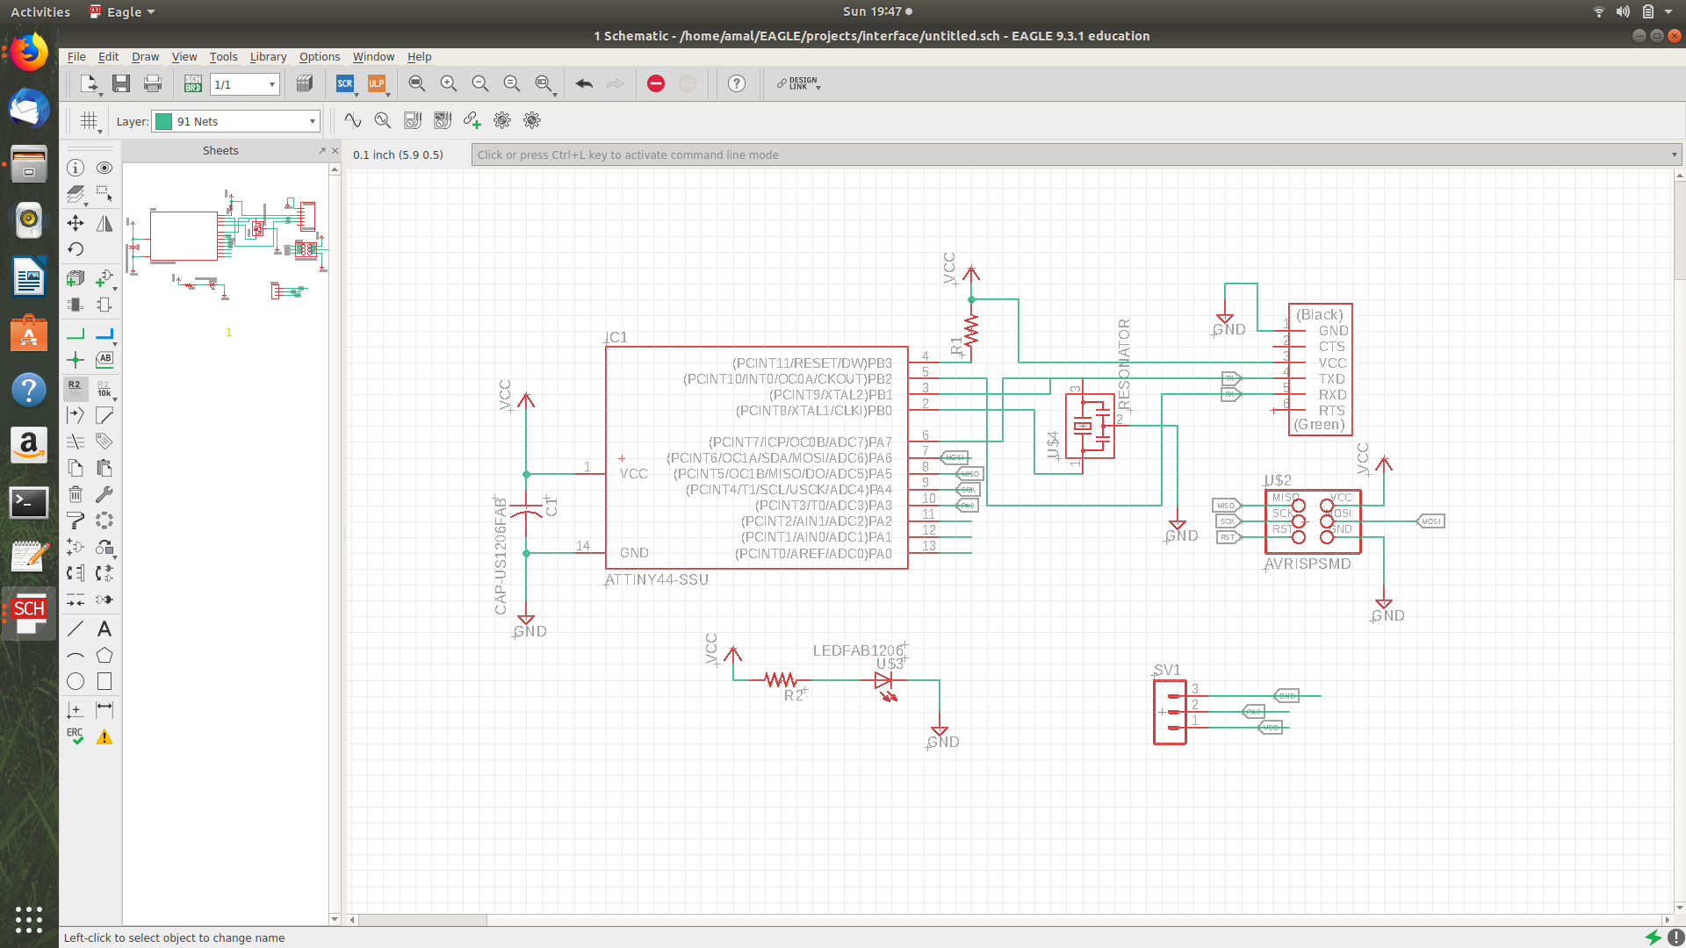This screenshot has height=948, width=1686.
Task: Click the green layer color swatch
Action: coord(163,121)
